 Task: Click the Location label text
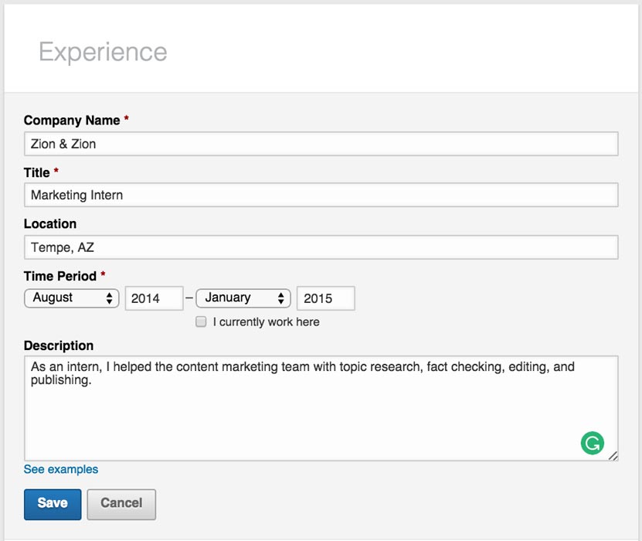50,224
